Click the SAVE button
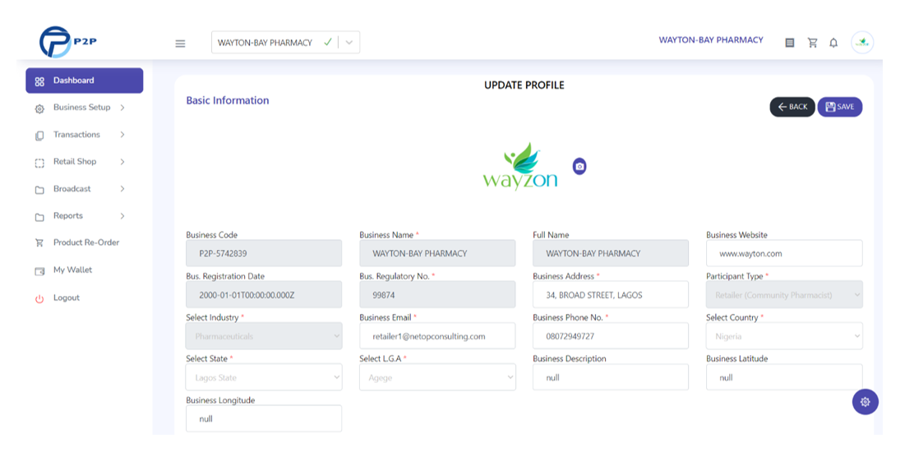The image size is (914, 466). 840,107
